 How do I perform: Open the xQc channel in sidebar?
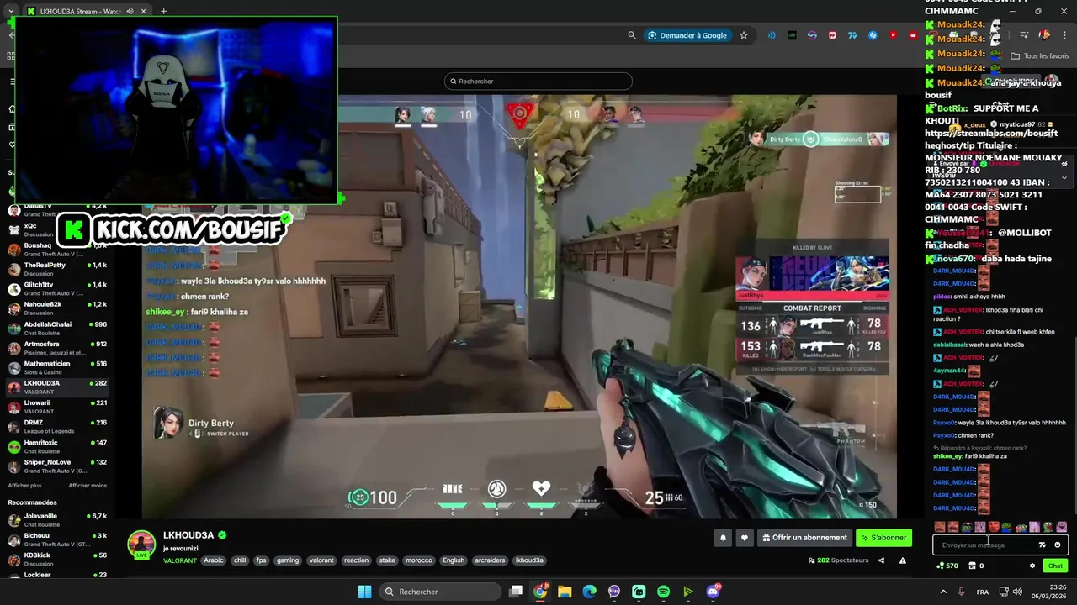click(x=57, y=229)
